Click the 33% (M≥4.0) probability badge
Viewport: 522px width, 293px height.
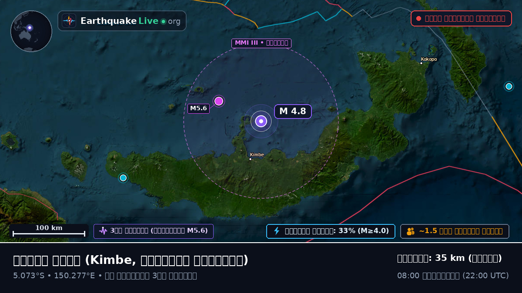pos(331,231)
